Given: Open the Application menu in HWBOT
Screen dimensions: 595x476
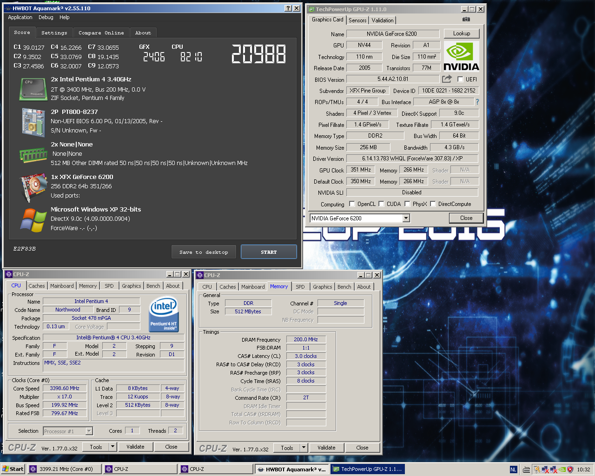Looking at the screenshot, I should coord(20,17).
